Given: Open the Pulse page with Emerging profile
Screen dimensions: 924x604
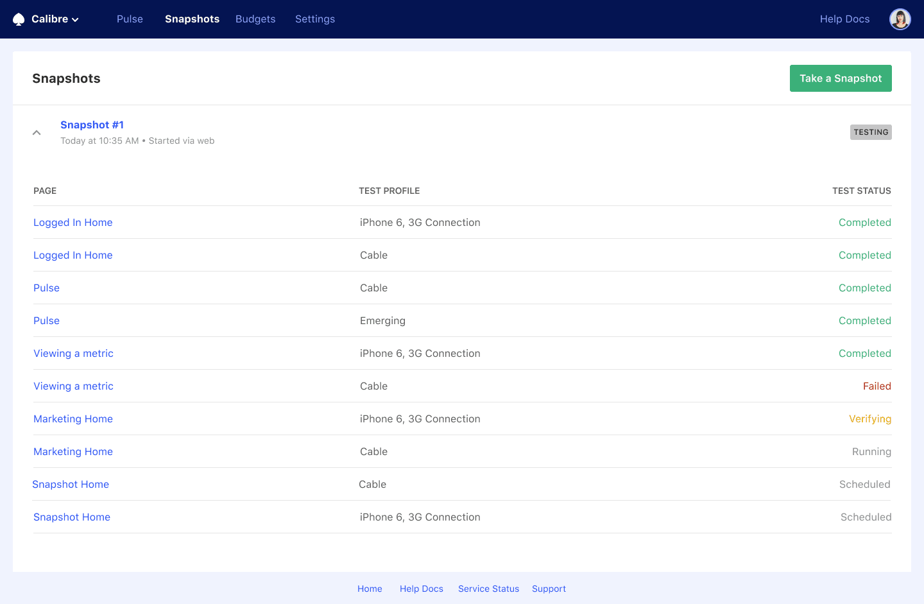Looking at the screenshot, I should pos(46,320).
